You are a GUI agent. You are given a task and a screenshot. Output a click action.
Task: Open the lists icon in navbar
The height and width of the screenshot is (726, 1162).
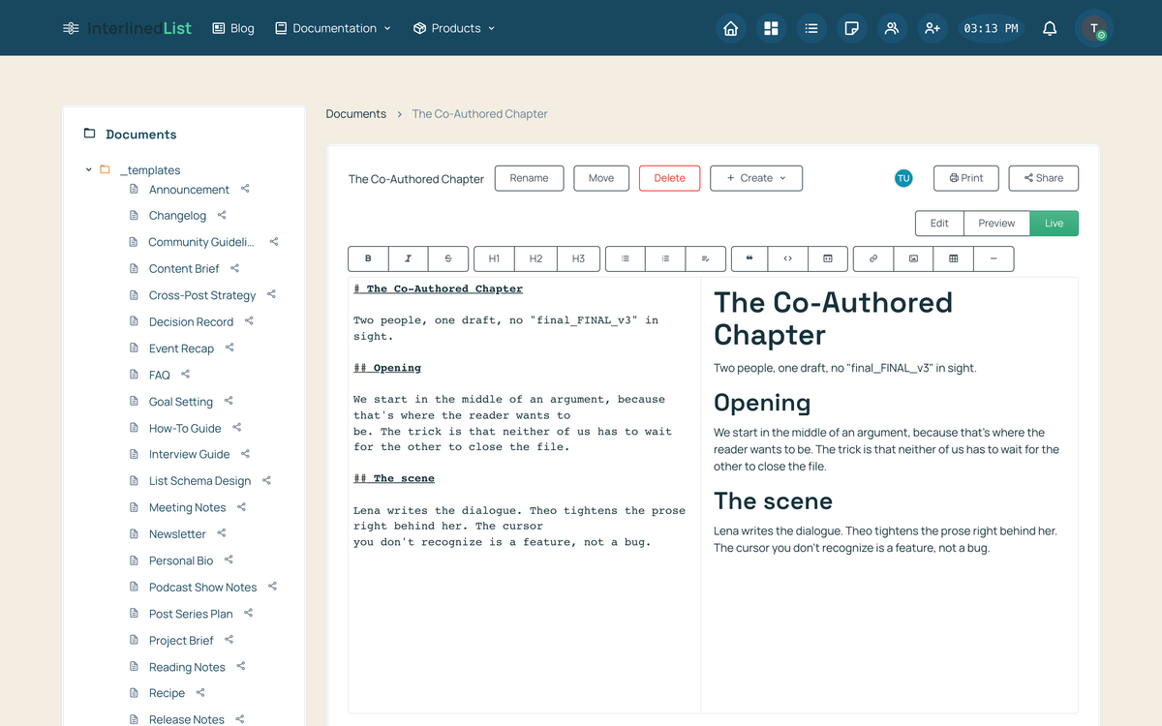[x=811, y=28]
